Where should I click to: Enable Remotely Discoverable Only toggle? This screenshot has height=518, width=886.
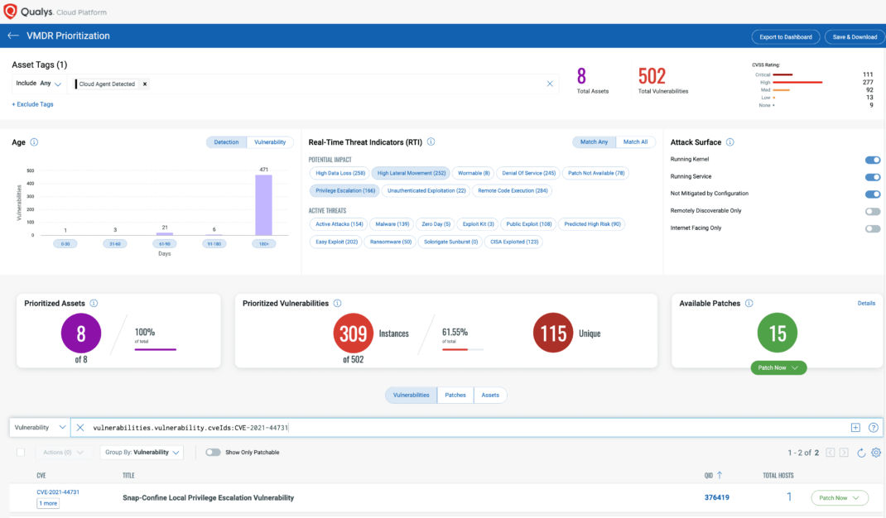[872, 211]
